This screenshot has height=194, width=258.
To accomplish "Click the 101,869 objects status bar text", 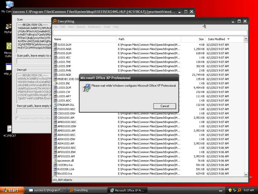I will (x=62, y=180).
